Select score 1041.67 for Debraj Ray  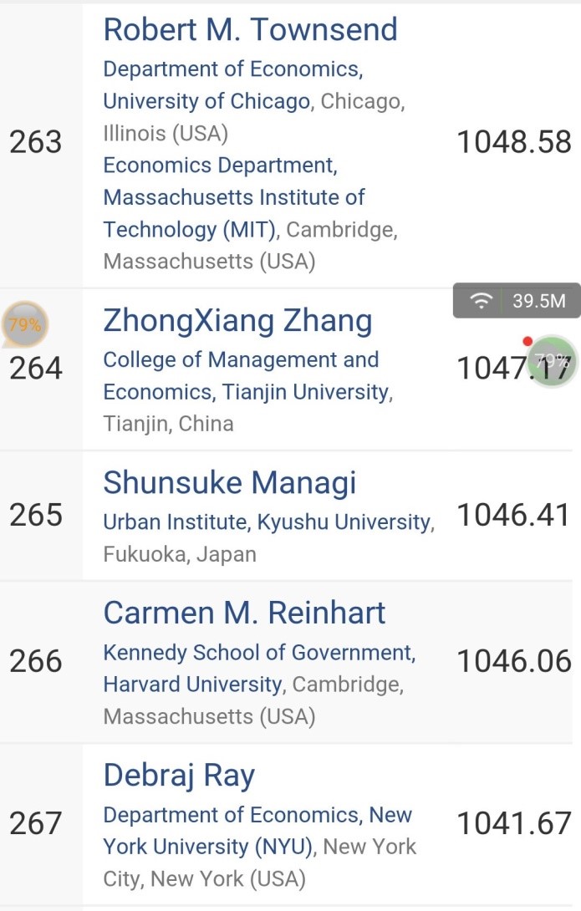click(513, 824)
